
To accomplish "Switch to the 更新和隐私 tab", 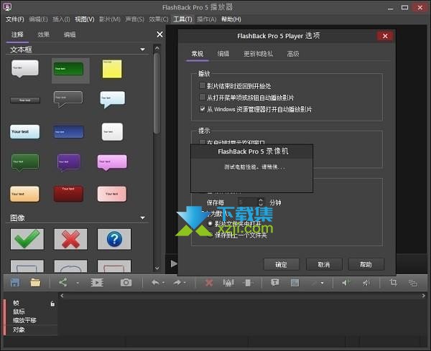I will (x=258, y=54).
